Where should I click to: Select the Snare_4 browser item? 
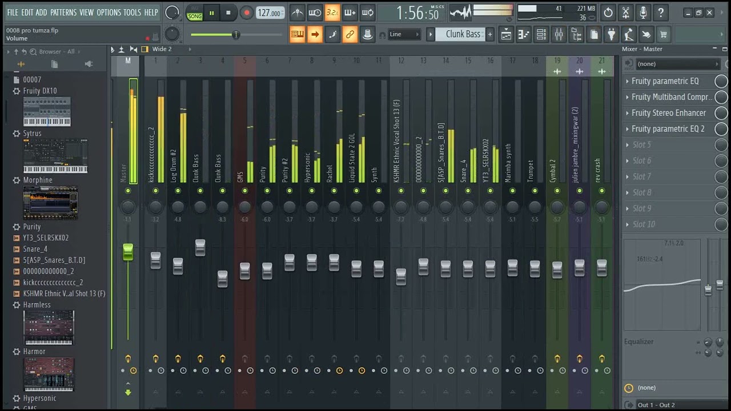35,249
